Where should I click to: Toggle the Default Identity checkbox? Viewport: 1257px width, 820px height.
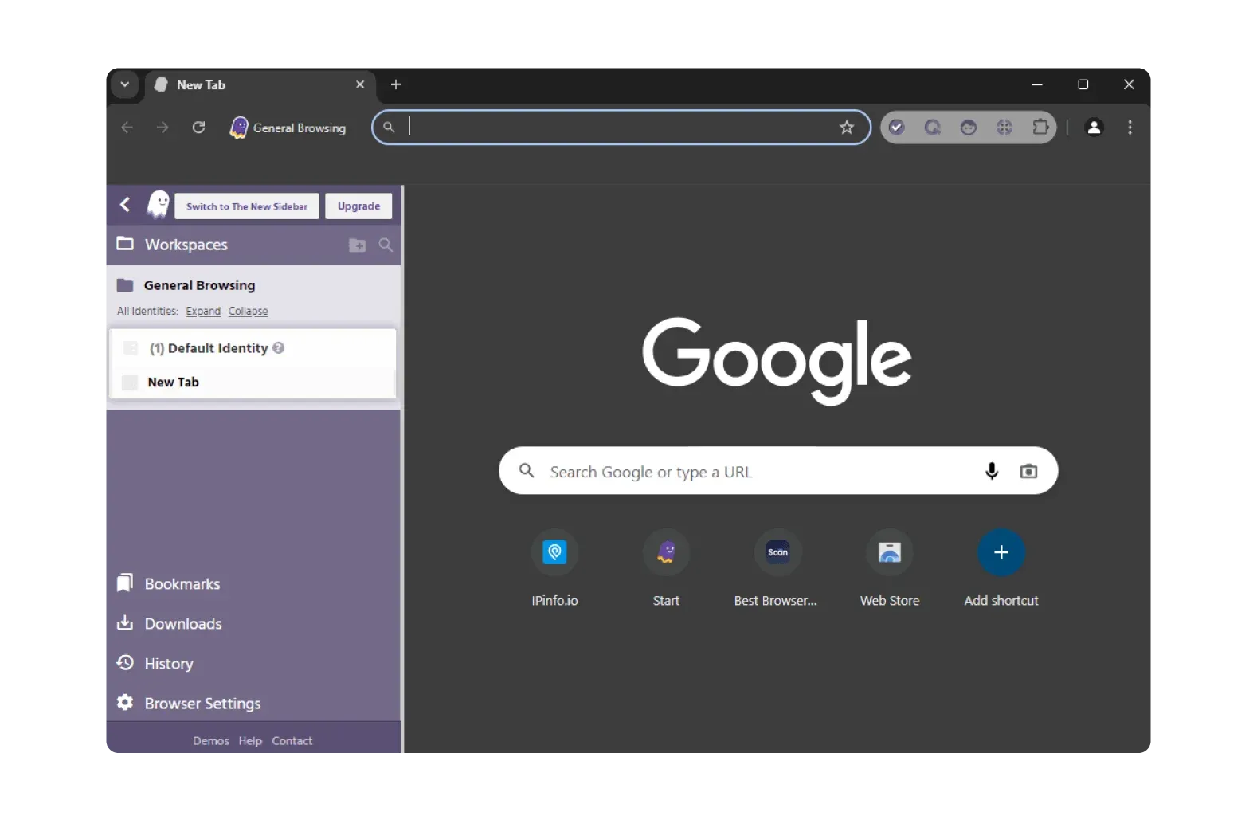pos(131,348)
